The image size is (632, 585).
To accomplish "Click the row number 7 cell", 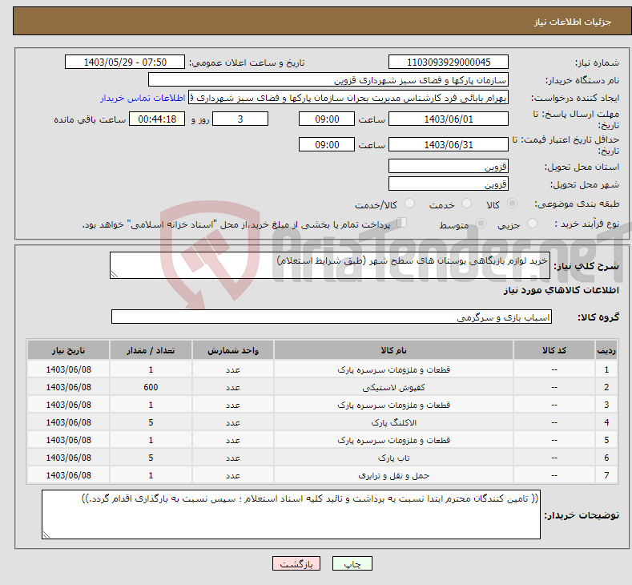I will click(x=606, y=476).
